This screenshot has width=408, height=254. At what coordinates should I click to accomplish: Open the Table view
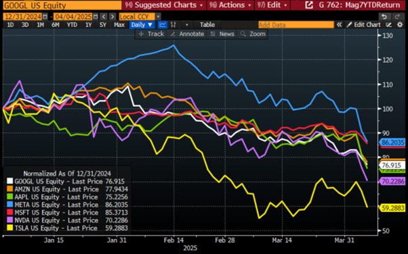click(207, 25)
